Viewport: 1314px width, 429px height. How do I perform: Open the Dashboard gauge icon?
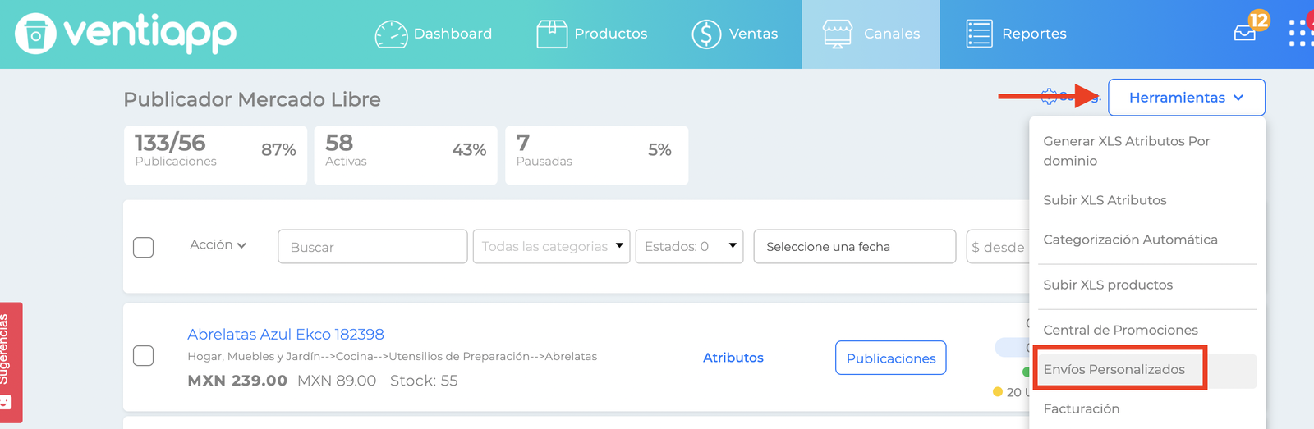(x=391, y=34)
